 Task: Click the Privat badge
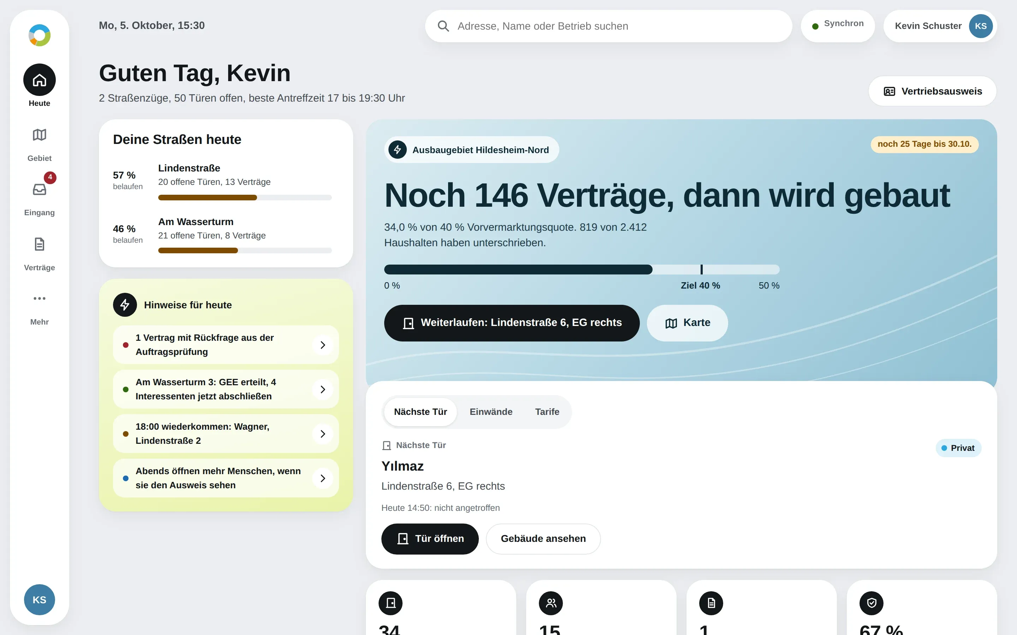click(958, 448)
